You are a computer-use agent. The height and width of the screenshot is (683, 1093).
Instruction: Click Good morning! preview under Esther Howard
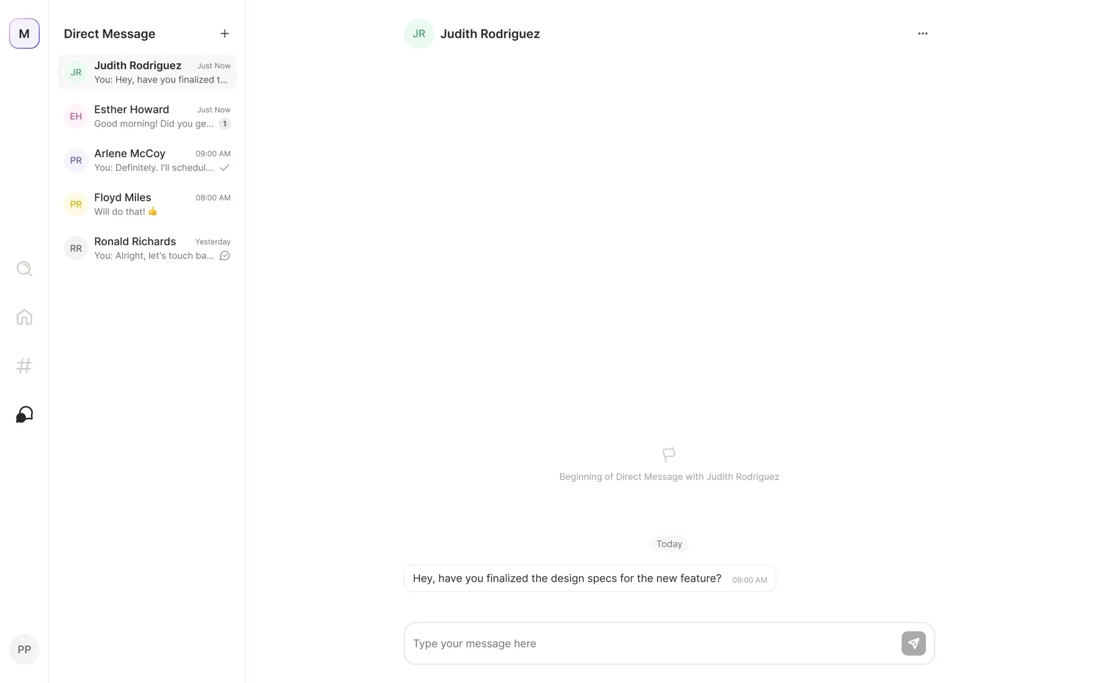[154, 124]
